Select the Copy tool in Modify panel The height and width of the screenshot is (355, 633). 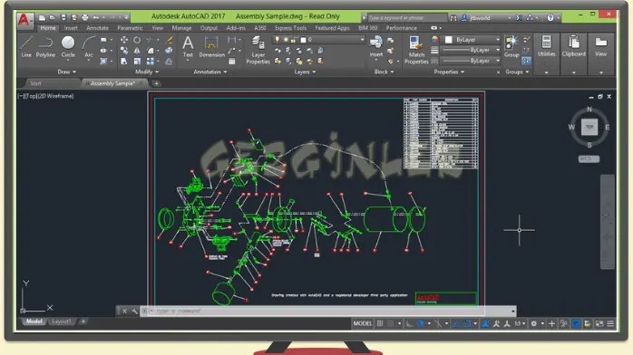tap(124, 51)
